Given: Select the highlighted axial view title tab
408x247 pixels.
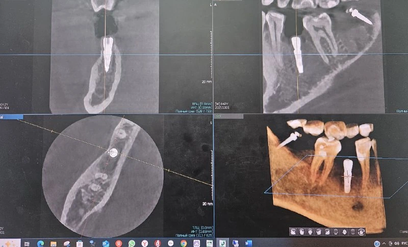Looking at the screenshot, I should [x=11, y=117].
